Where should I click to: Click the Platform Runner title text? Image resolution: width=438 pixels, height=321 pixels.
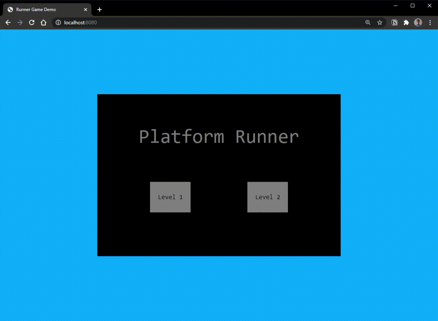click(219, 137)
